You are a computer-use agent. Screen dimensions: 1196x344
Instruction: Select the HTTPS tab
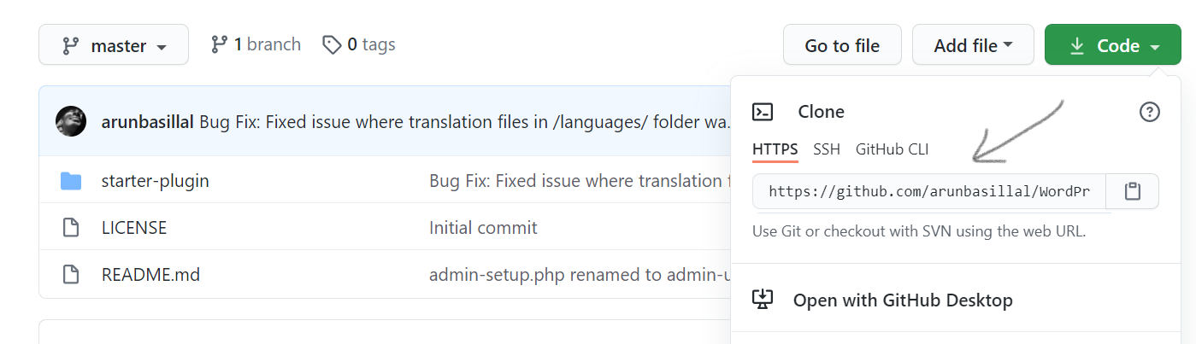pos(775,149)
